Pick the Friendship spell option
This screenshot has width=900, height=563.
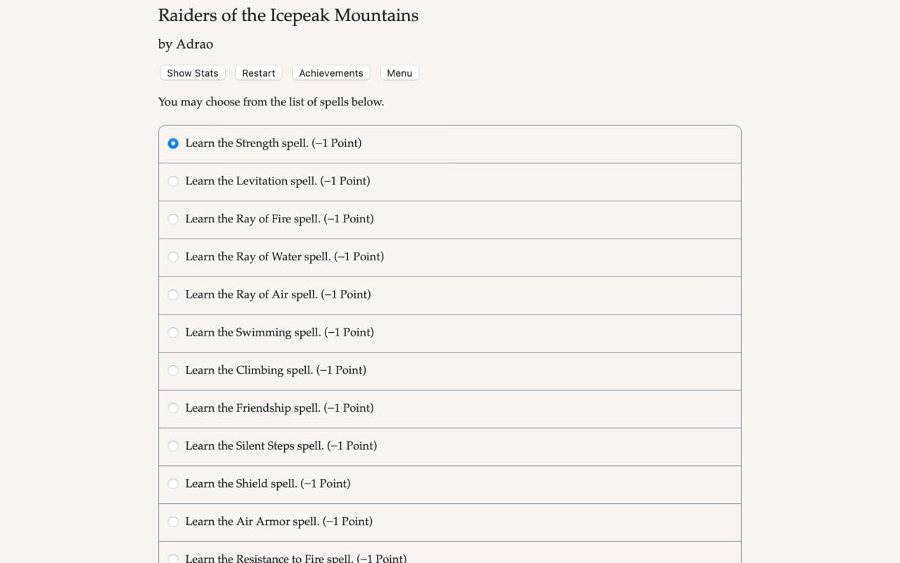tap(173, 408)
